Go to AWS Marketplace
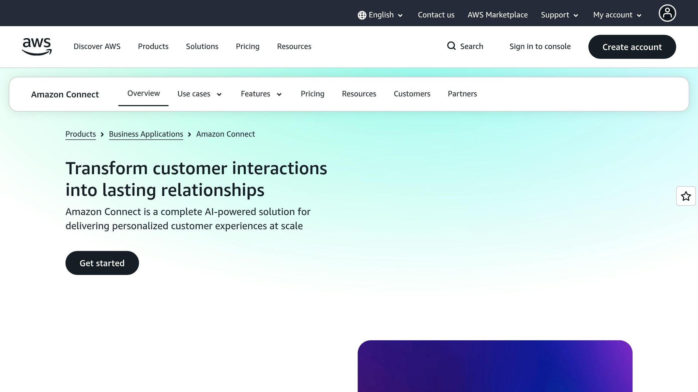Screen dimensions: 698x392 click(x=498, y=15)
